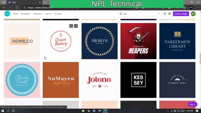
Task: Expand the Pricing dropdown menu
Action: [x=58, y=14]
